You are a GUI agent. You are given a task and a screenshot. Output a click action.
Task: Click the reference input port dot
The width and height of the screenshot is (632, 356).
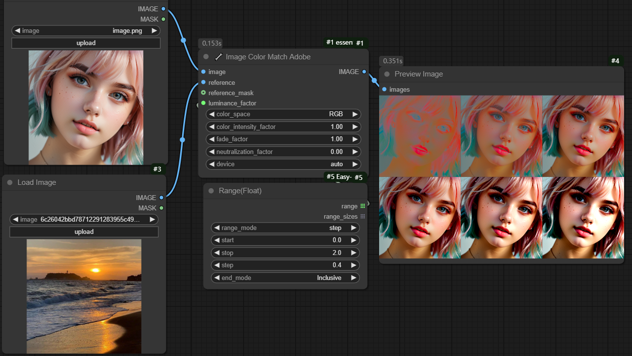coord(203,82)
